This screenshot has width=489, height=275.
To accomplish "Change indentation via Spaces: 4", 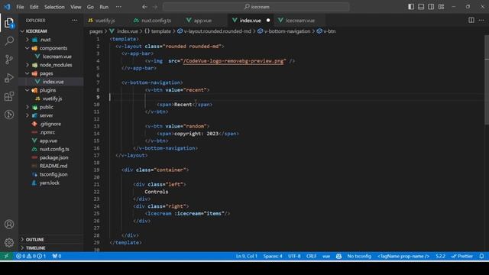I will [273, 256].
